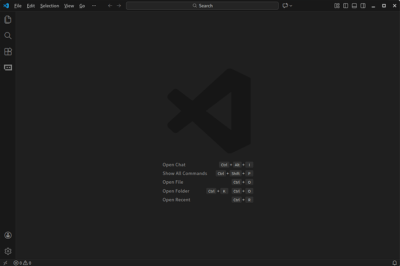Screen dimensions: 400x266
Task: Toggle the secondary side bar
Action: point(363,6)
